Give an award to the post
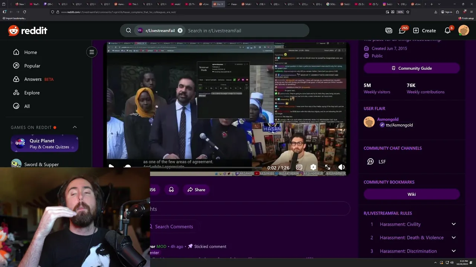Image resolution: width=476 pixels, height=267 pixels. click(171, 189)
